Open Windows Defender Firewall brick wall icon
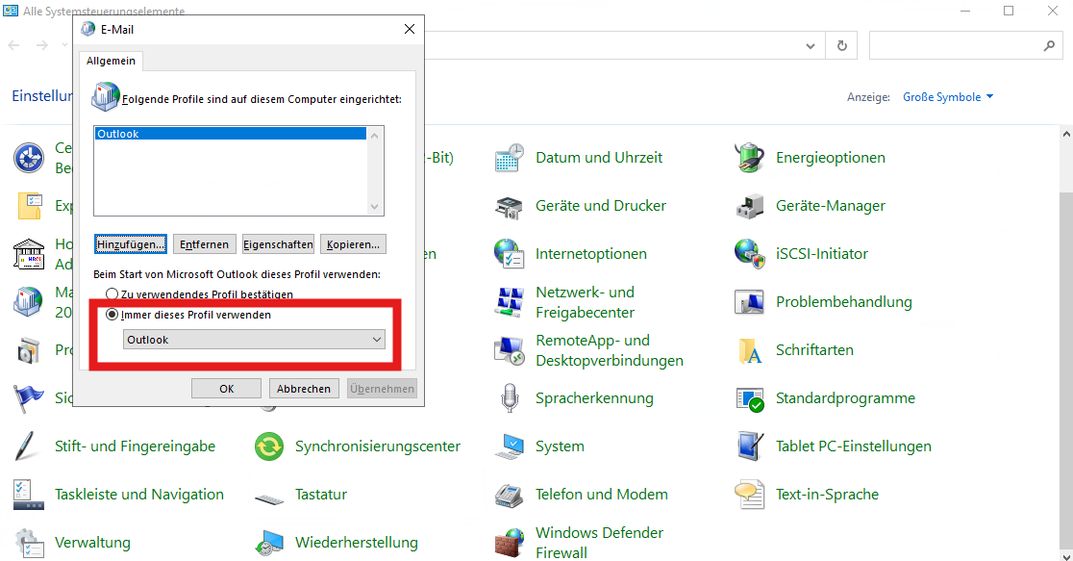The height and width of the screenshot is (561, 1073). (510, 543)
